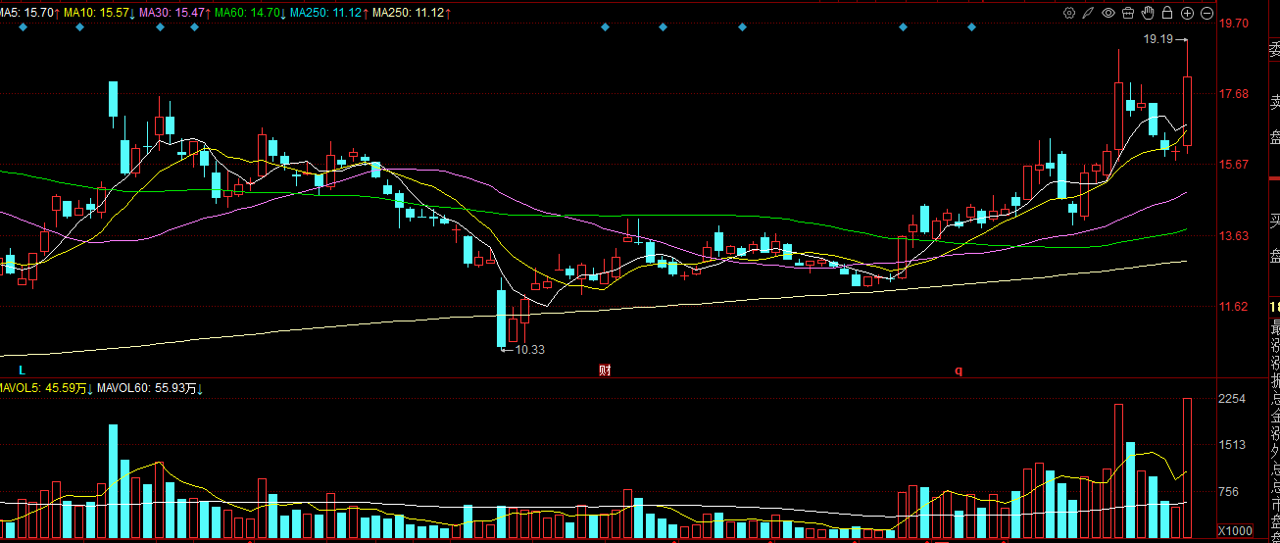1280x543 pixels.
Task: Activate the hand pan tool
Action: (x=1148, y=13)
